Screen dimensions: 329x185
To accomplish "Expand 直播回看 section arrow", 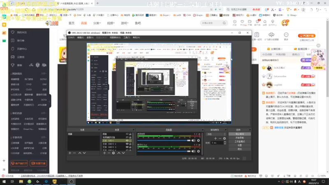I will coord(308,49).
